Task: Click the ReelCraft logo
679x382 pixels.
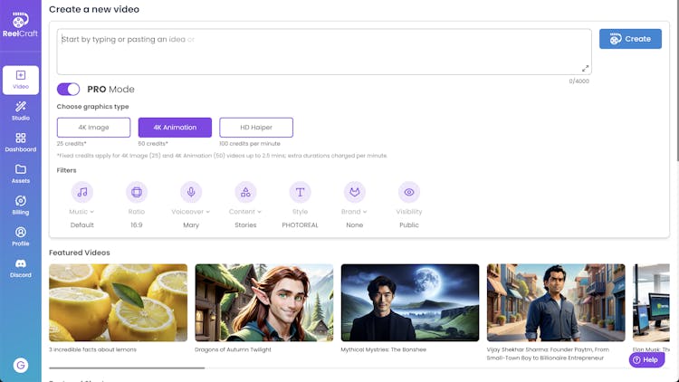Action: click(x=20, y=24)
